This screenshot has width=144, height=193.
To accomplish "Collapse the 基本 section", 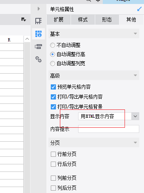I will coord(135,33).
